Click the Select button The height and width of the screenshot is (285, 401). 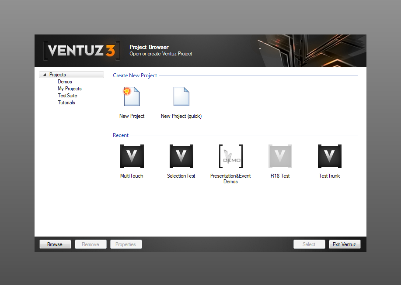(x=309, y=244)
